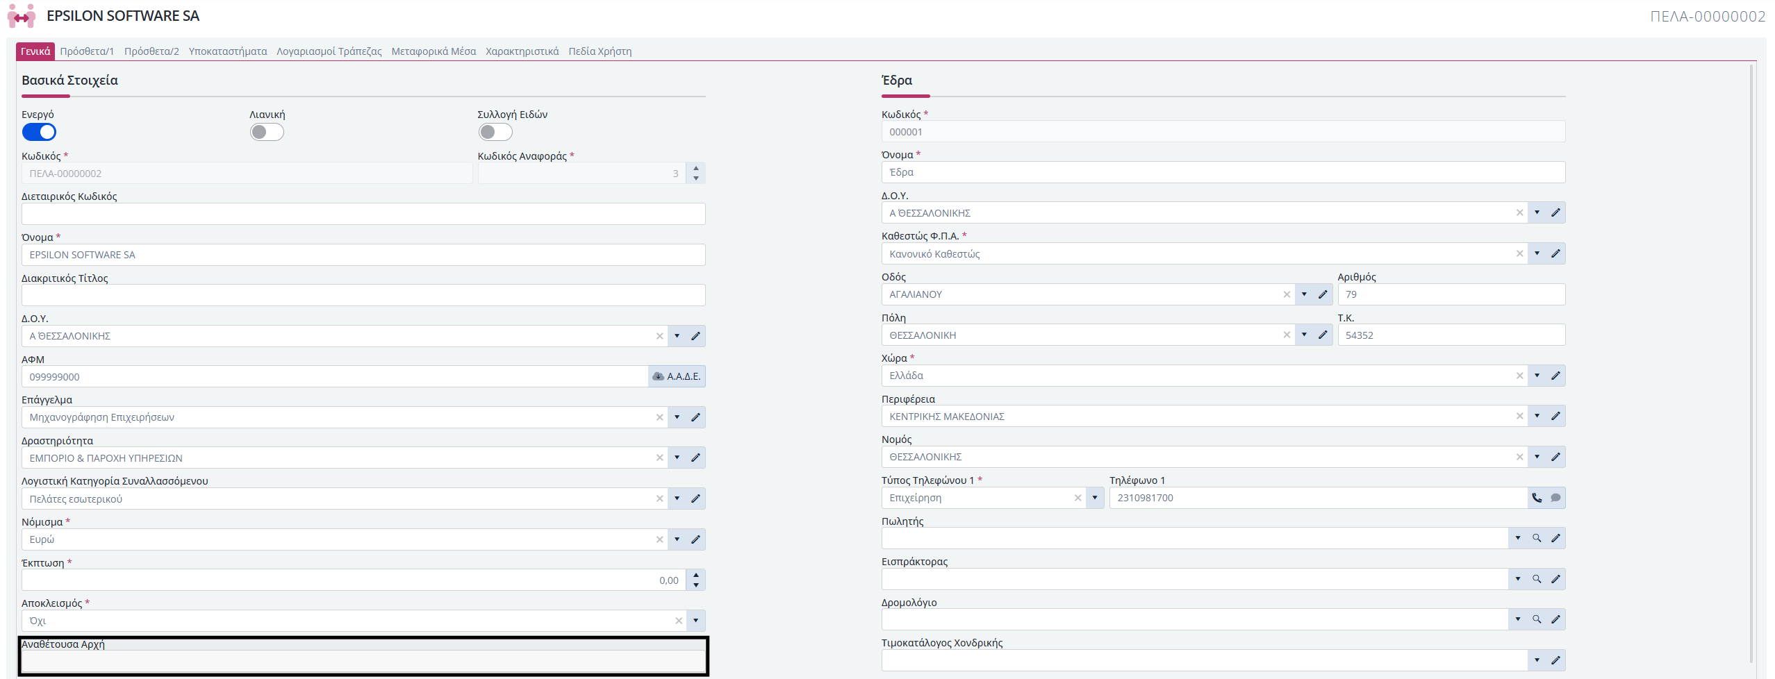Search Εισπράκτορας with magnifier icon

pyautogui.click(x=1537, y=579)
